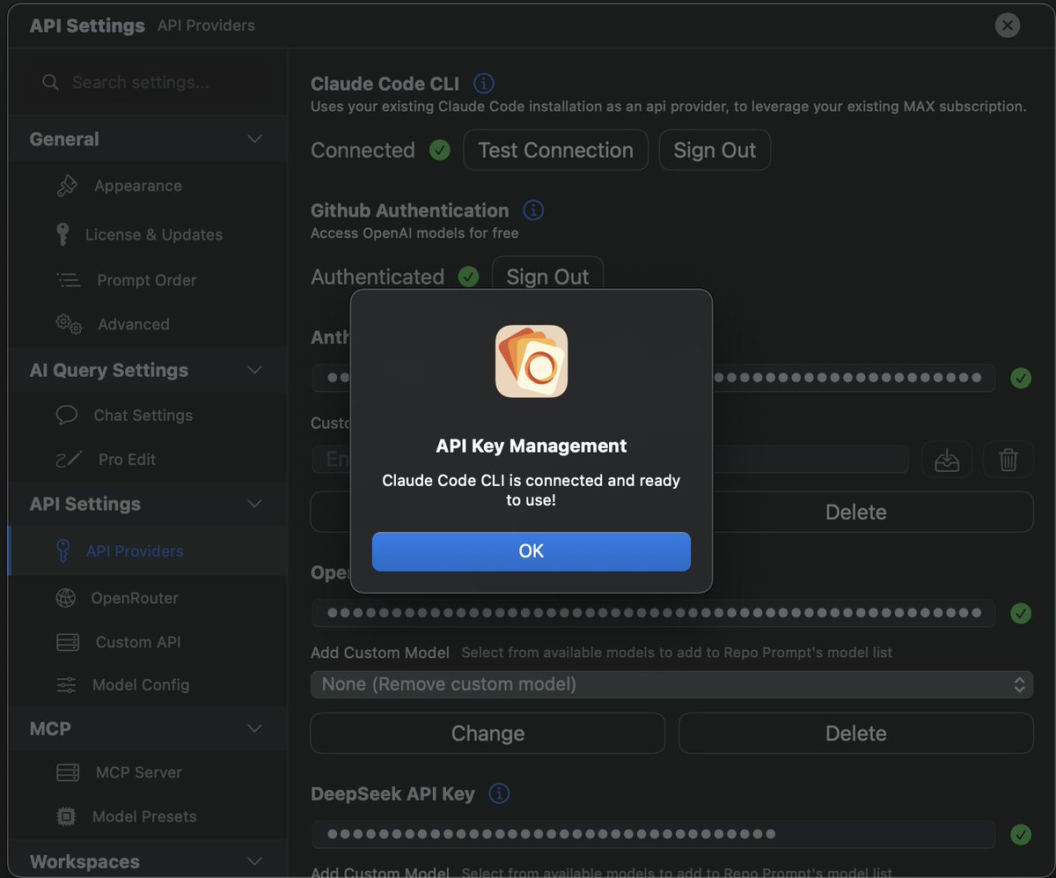Click the Pro Edit pencil icon

69,459
